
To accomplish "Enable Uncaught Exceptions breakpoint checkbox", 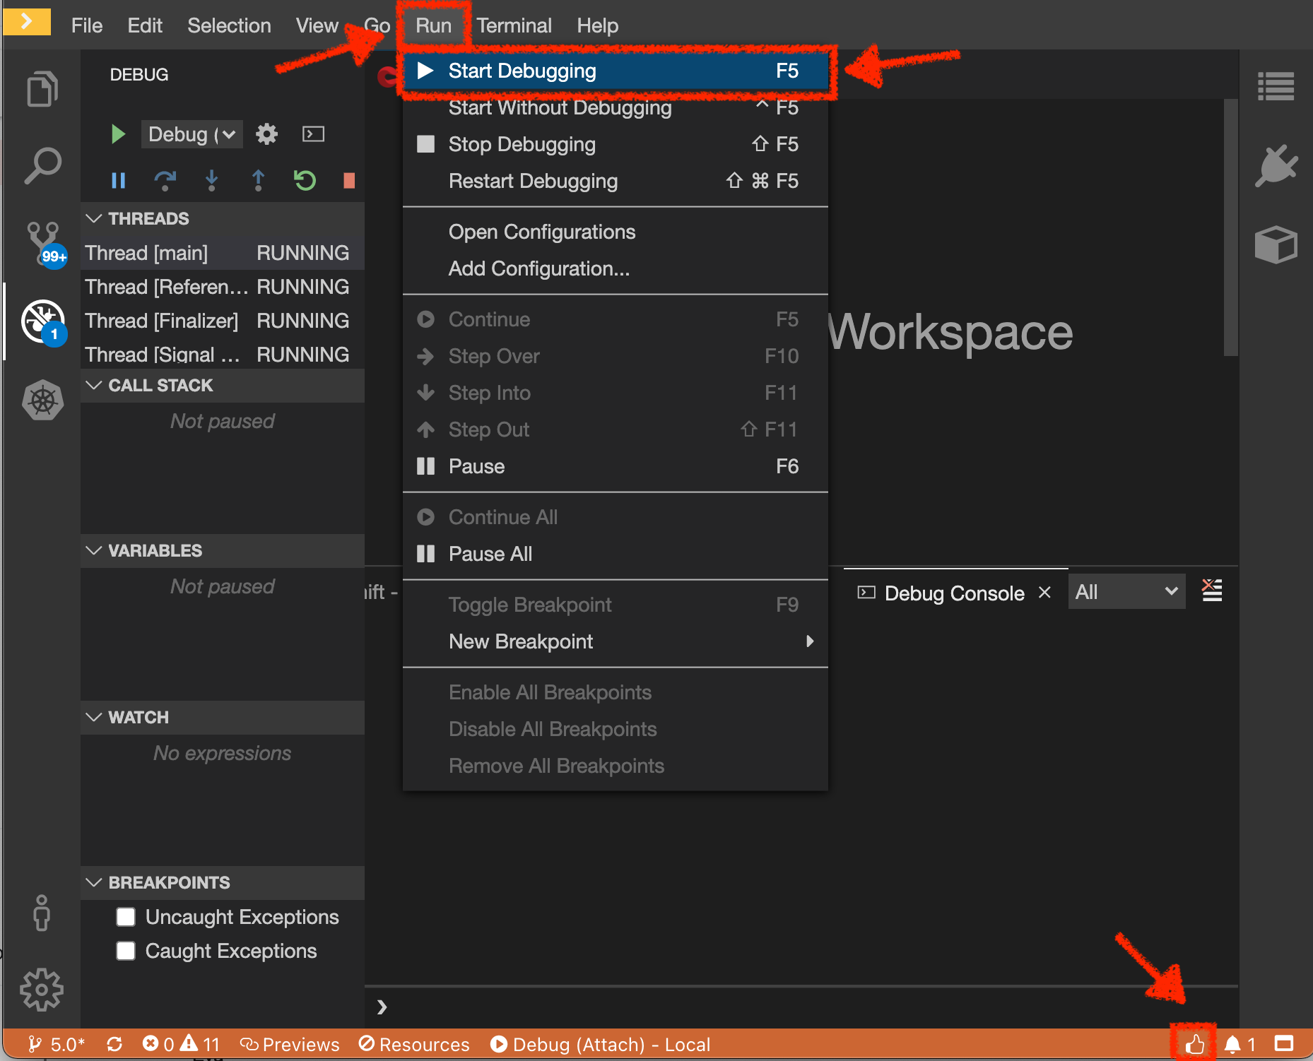I will pyautogui.click(x=126, y=917).
